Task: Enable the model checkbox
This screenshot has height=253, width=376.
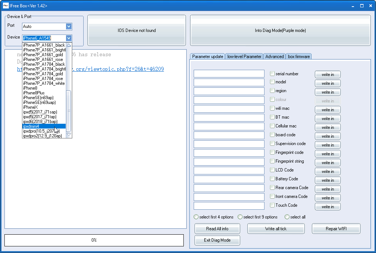Action: pyautogui.click(x=272, y=82)
